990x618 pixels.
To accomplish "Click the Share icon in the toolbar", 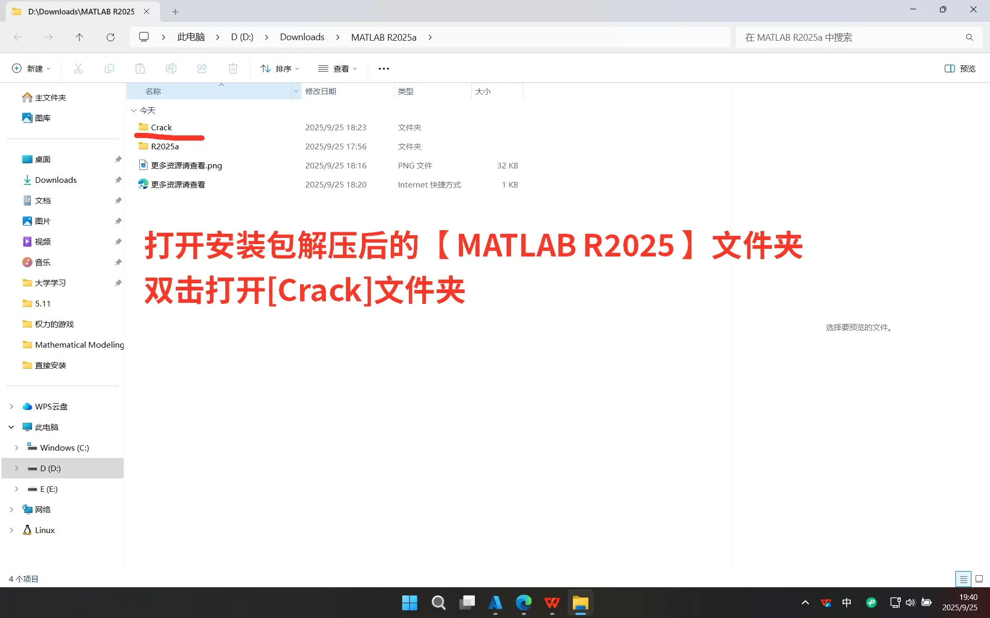I will pyautogui.click(x=202, y=68).
